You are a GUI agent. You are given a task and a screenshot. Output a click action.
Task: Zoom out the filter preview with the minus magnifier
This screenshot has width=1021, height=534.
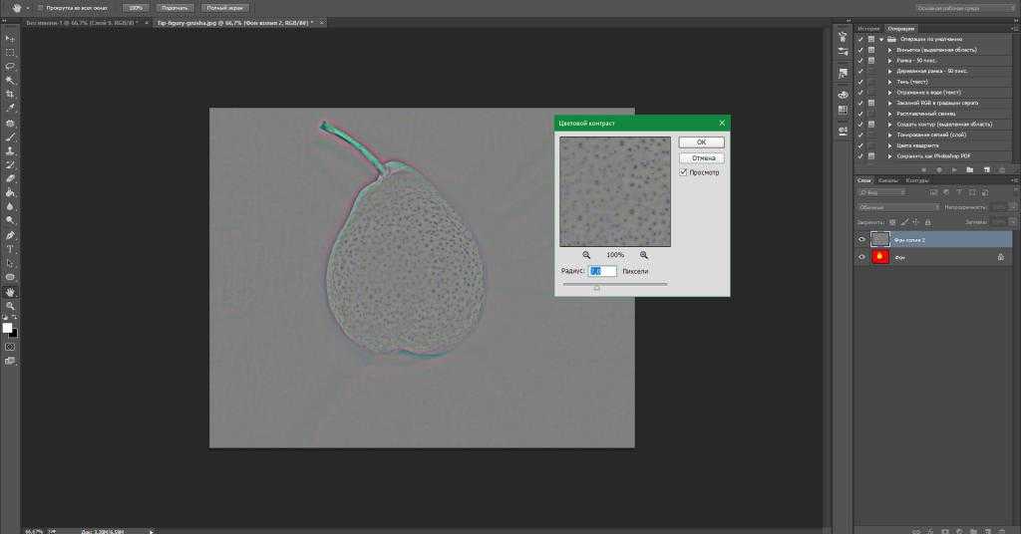pyautogui.click(x=586, y=255)
